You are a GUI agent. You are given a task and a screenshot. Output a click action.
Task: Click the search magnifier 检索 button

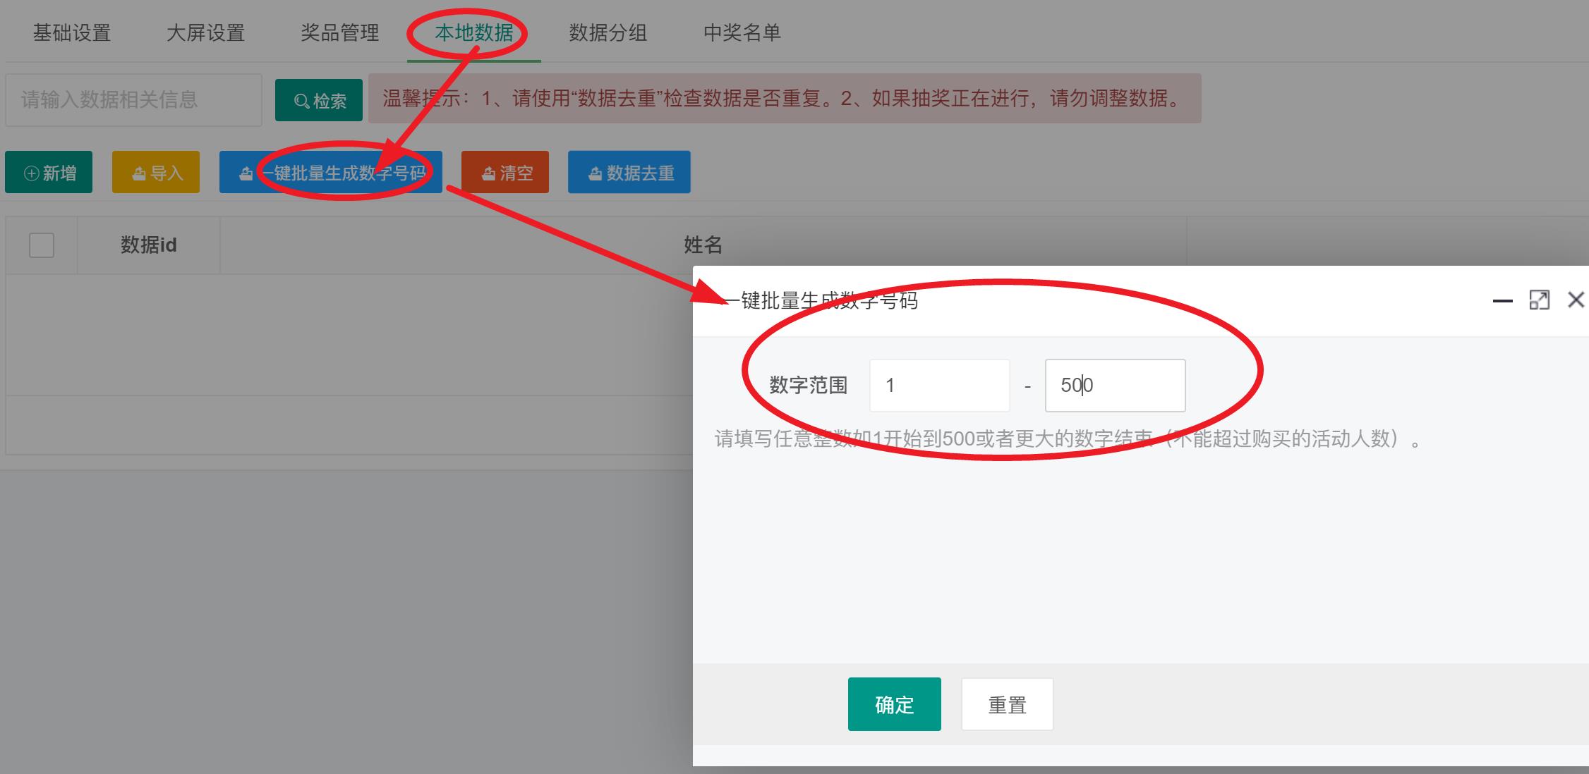319,101
